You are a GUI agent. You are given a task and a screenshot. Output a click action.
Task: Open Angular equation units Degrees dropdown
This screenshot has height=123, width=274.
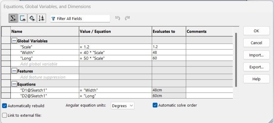[123, 106]
